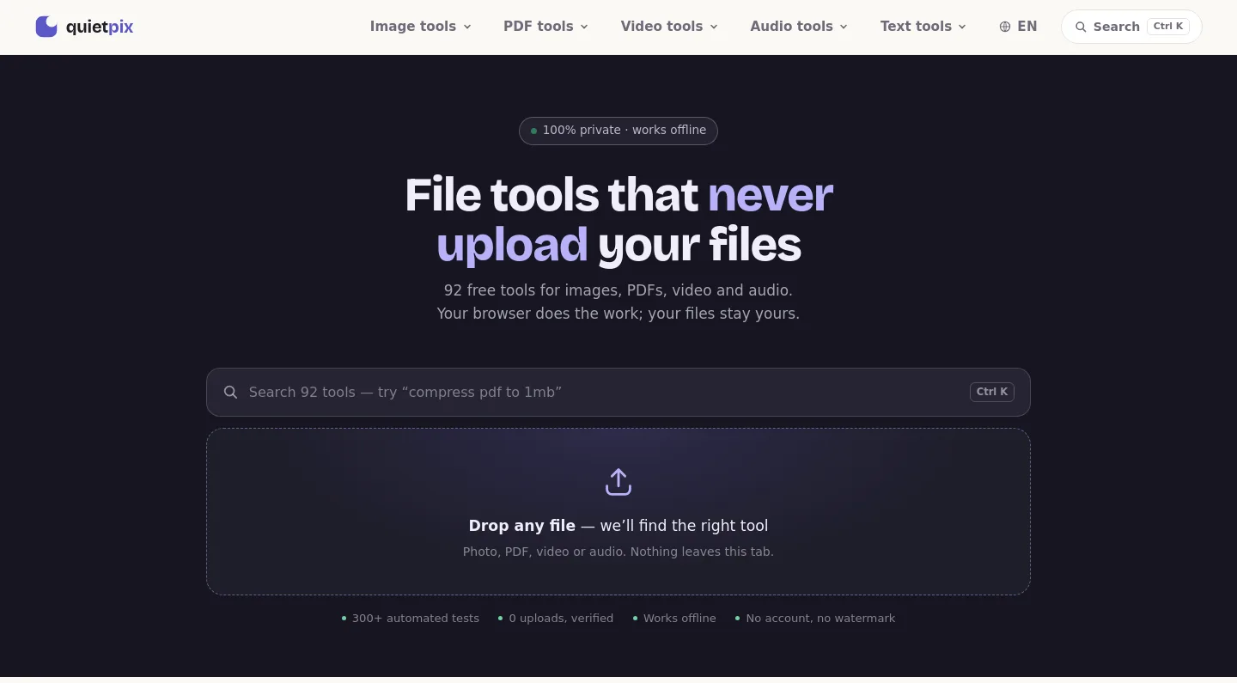
Task: Open the header Search button
Action: tap(1131, 27)
